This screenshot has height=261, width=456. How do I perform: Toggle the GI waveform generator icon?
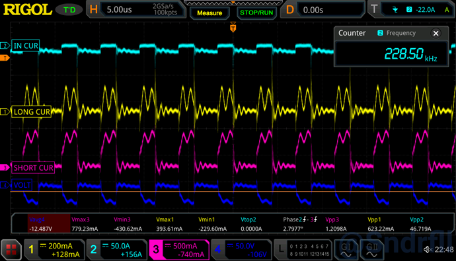tap(346, 250)
